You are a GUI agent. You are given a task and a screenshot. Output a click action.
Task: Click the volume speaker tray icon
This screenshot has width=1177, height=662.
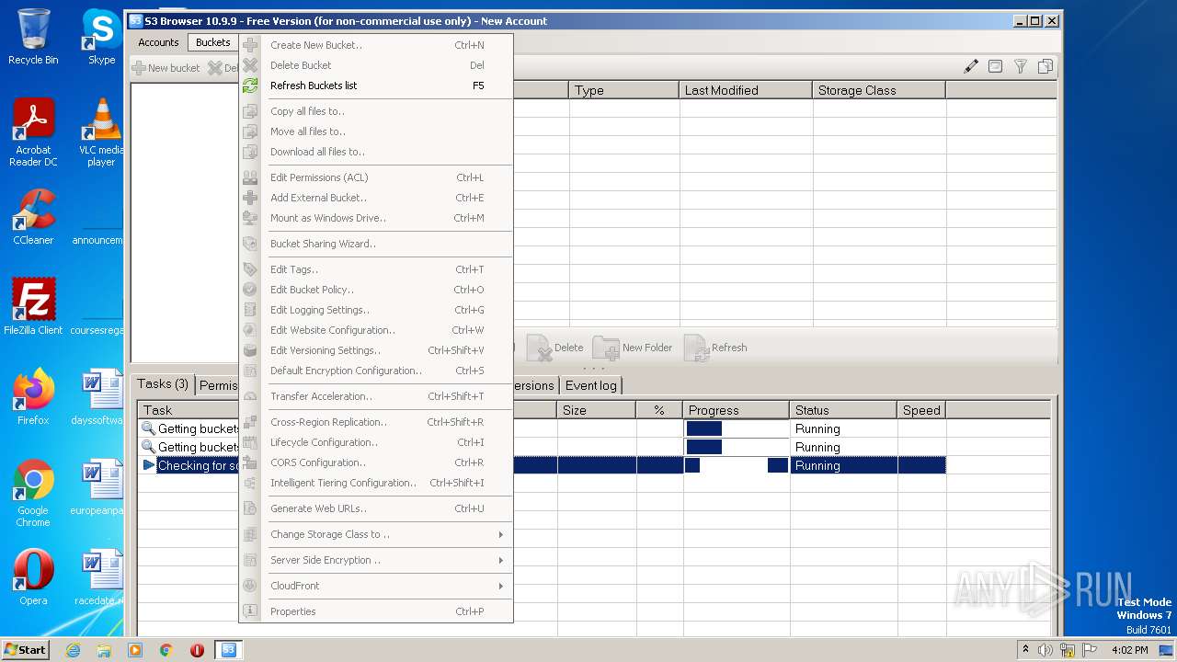click(1046, 650)
